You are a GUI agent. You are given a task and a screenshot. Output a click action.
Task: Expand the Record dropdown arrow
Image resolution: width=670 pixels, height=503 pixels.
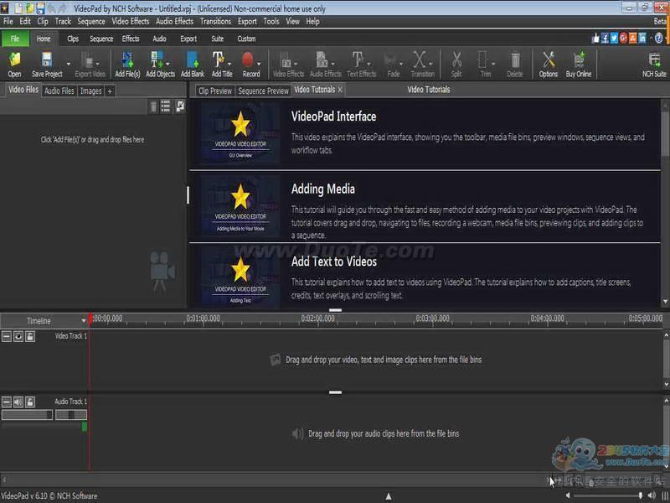[259, 64]
